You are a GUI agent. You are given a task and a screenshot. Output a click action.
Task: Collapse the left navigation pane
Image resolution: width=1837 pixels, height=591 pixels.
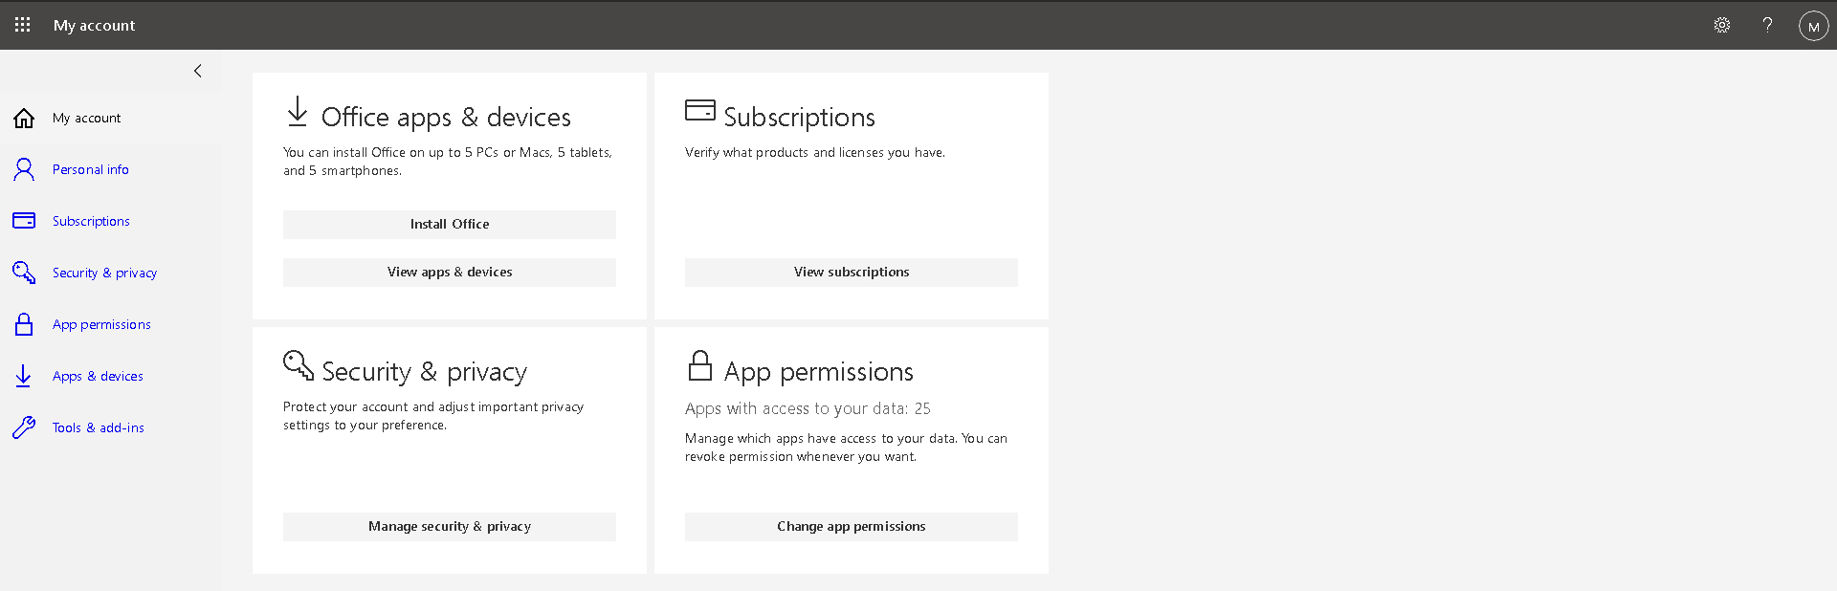(x=198, y=71)
